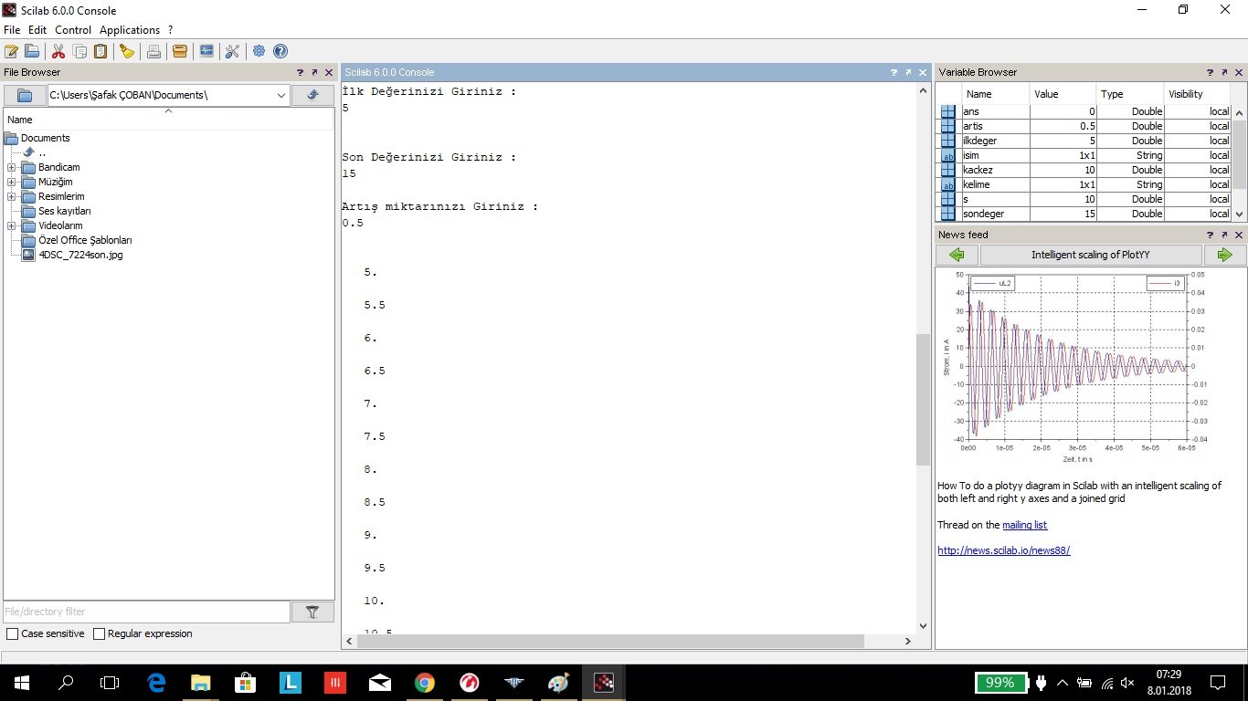Open Windows Start menu

tap(21, 682)
